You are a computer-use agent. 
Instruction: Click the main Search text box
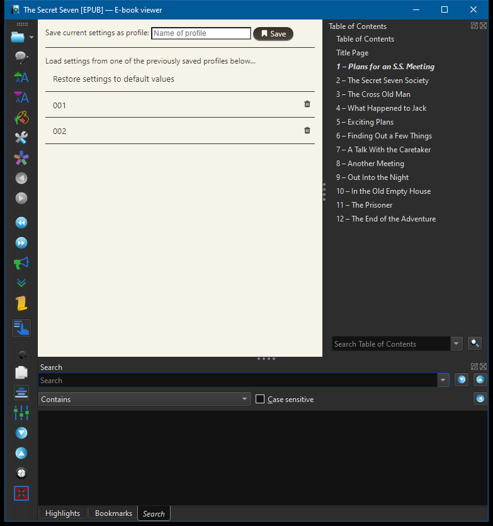coord(237,380)
